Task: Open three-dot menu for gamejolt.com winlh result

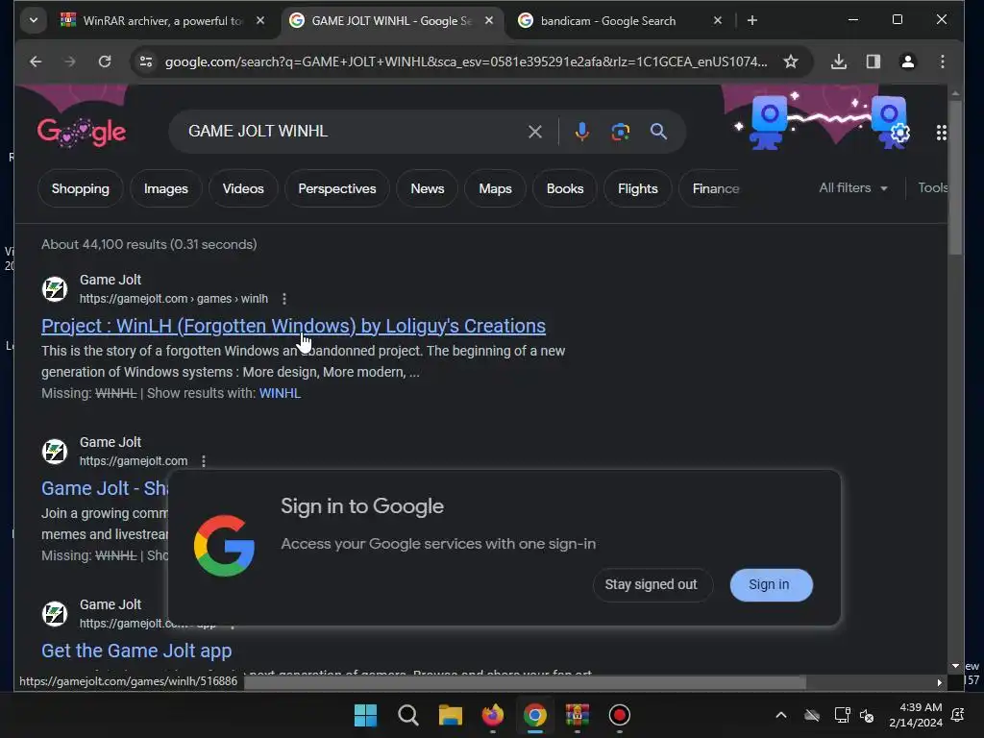Action: (284, 299)
